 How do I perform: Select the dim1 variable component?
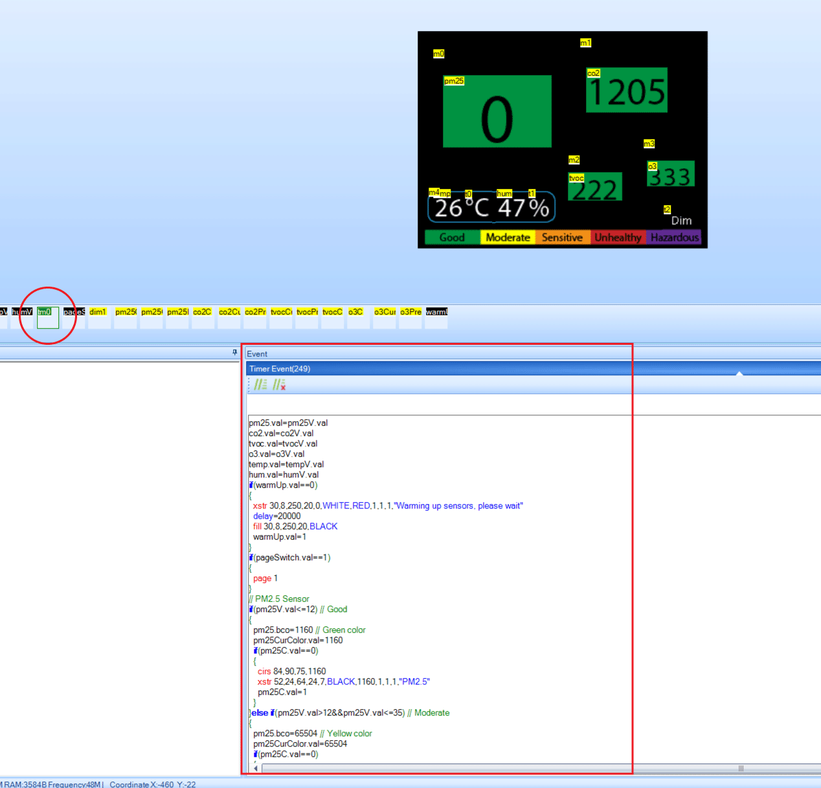click(98, 316)
